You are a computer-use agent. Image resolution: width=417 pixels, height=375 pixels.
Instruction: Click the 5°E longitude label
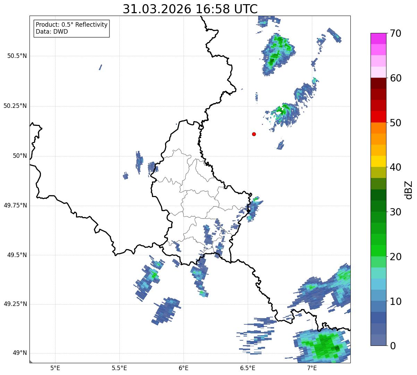(55, 368)
